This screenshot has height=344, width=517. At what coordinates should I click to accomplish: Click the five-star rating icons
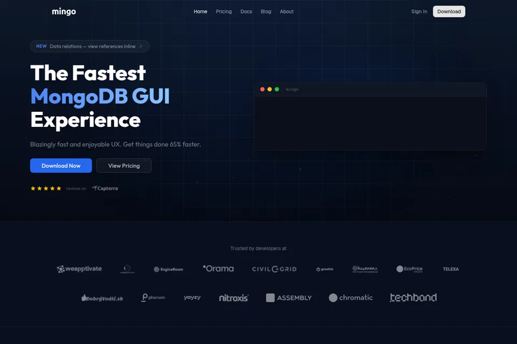(46, 188)
